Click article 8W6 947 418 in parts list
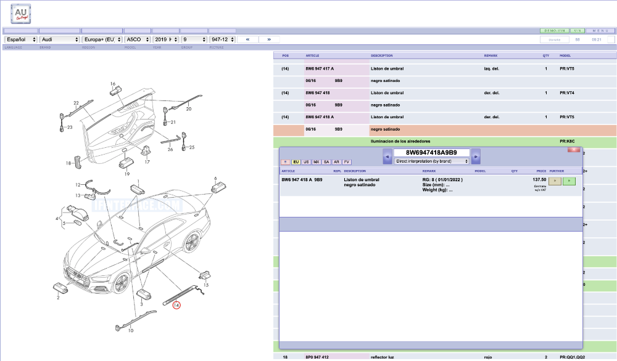Viewport: 617px width, 361px height. 318,93
